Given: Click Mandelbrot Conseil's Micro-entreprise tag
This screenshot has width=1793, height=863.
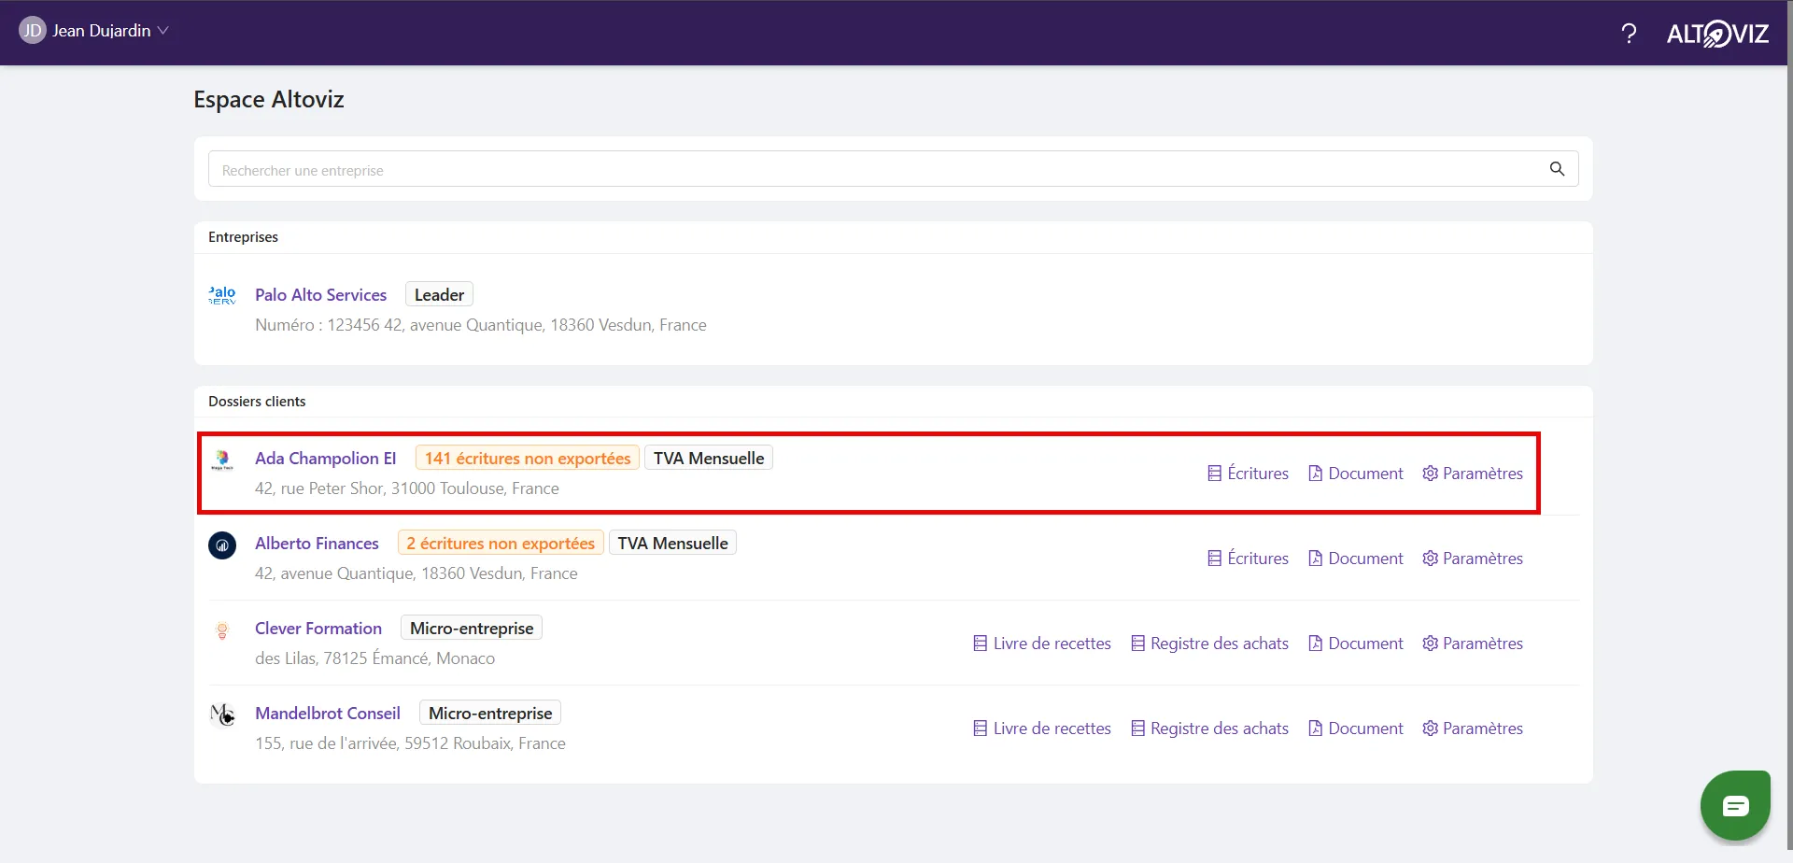Looking at the screenshot, I should 490,714.
